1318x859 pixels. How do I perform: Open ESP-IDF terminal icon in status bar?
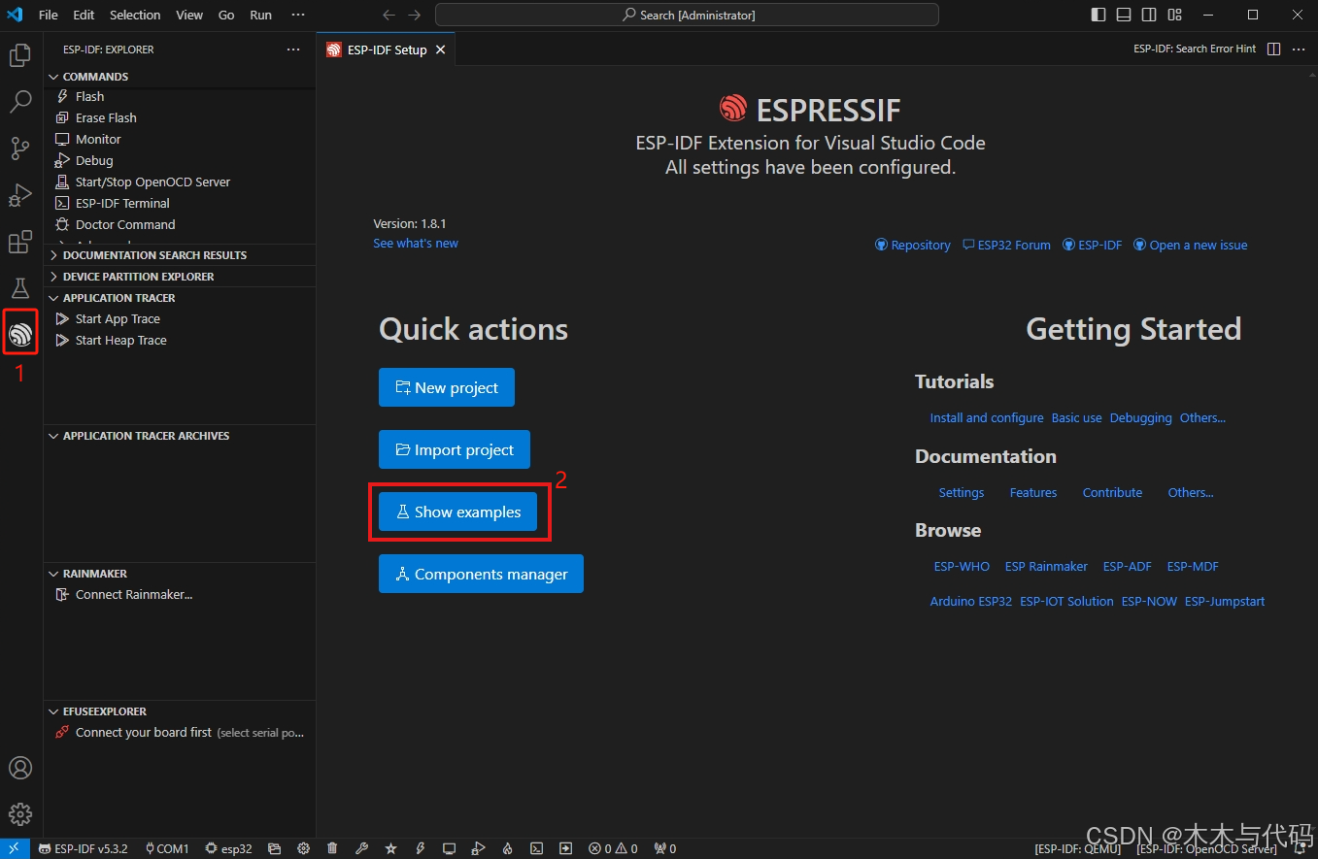[536, 848]
